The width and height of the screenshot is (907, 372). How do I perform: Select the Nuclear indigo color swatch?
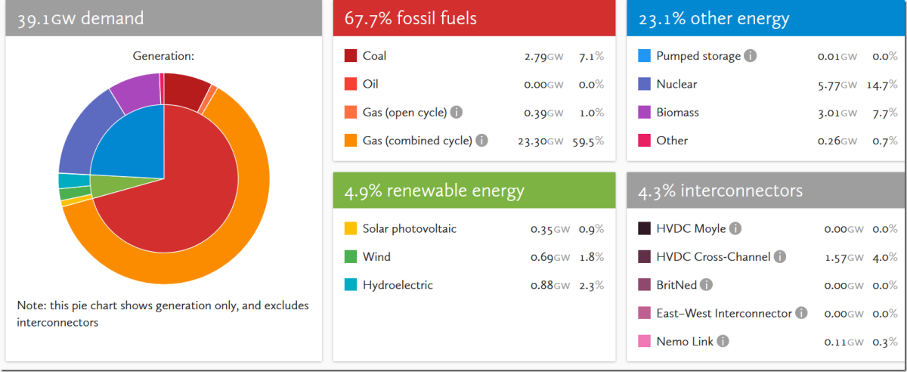pos(645,84)
